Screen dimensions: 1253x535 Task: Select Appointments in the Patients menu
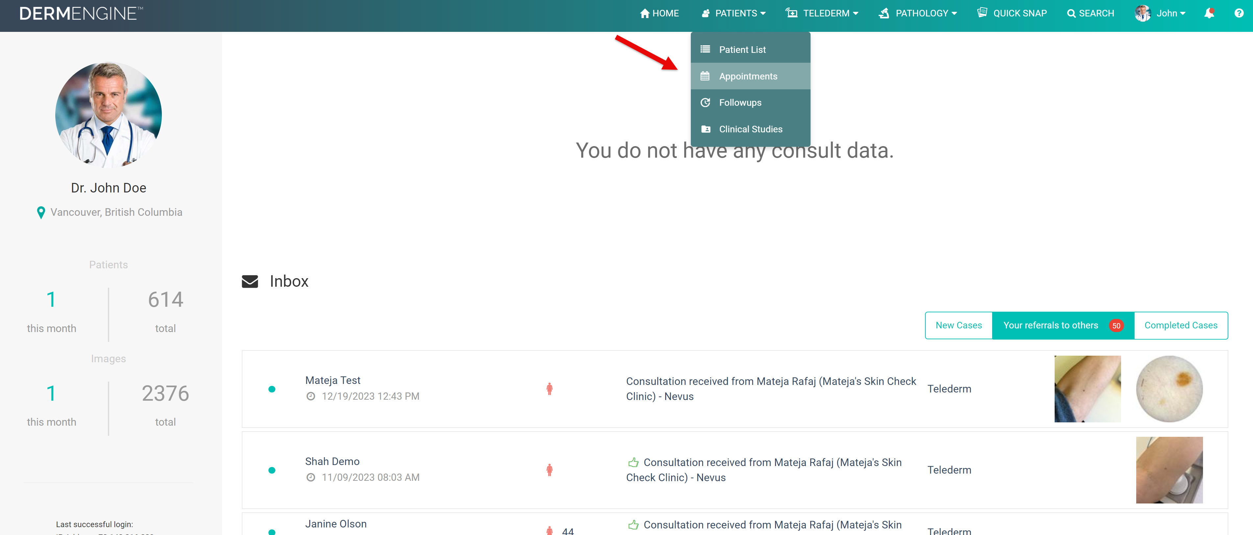click(750, 76)
